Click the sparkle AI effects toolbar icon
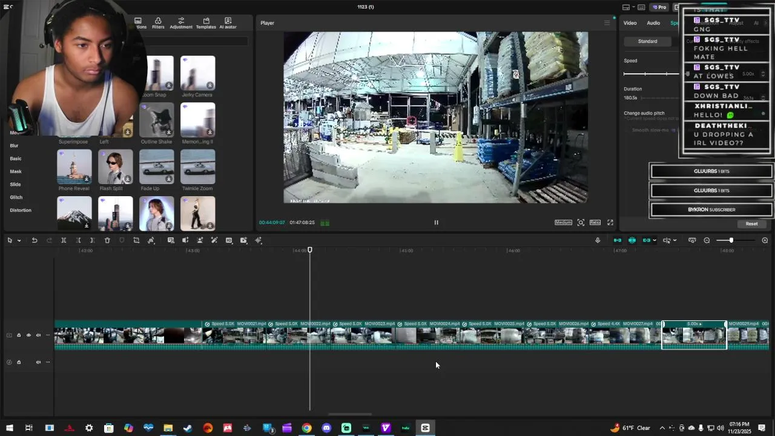This screenshot has width=775, height=436. point(259,240)
